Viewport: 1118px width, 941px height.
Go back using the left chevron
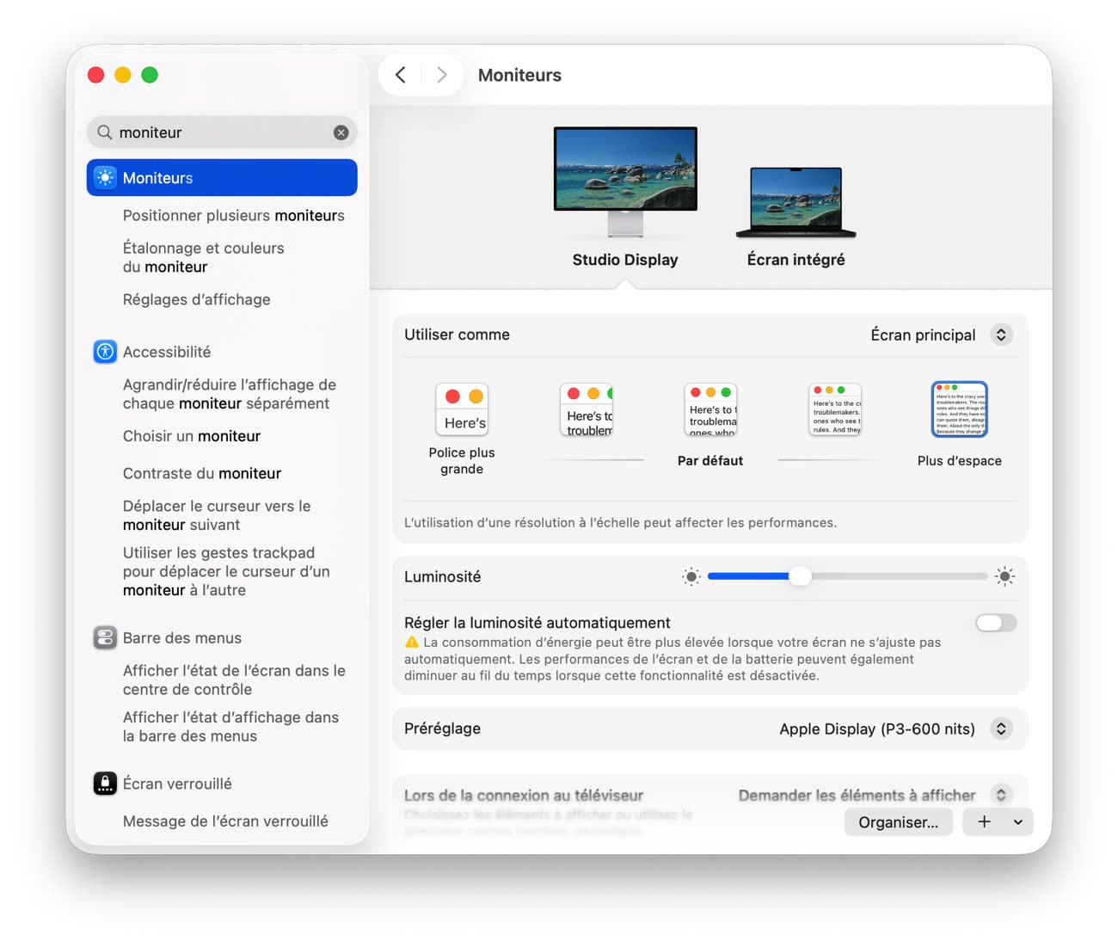401,75
